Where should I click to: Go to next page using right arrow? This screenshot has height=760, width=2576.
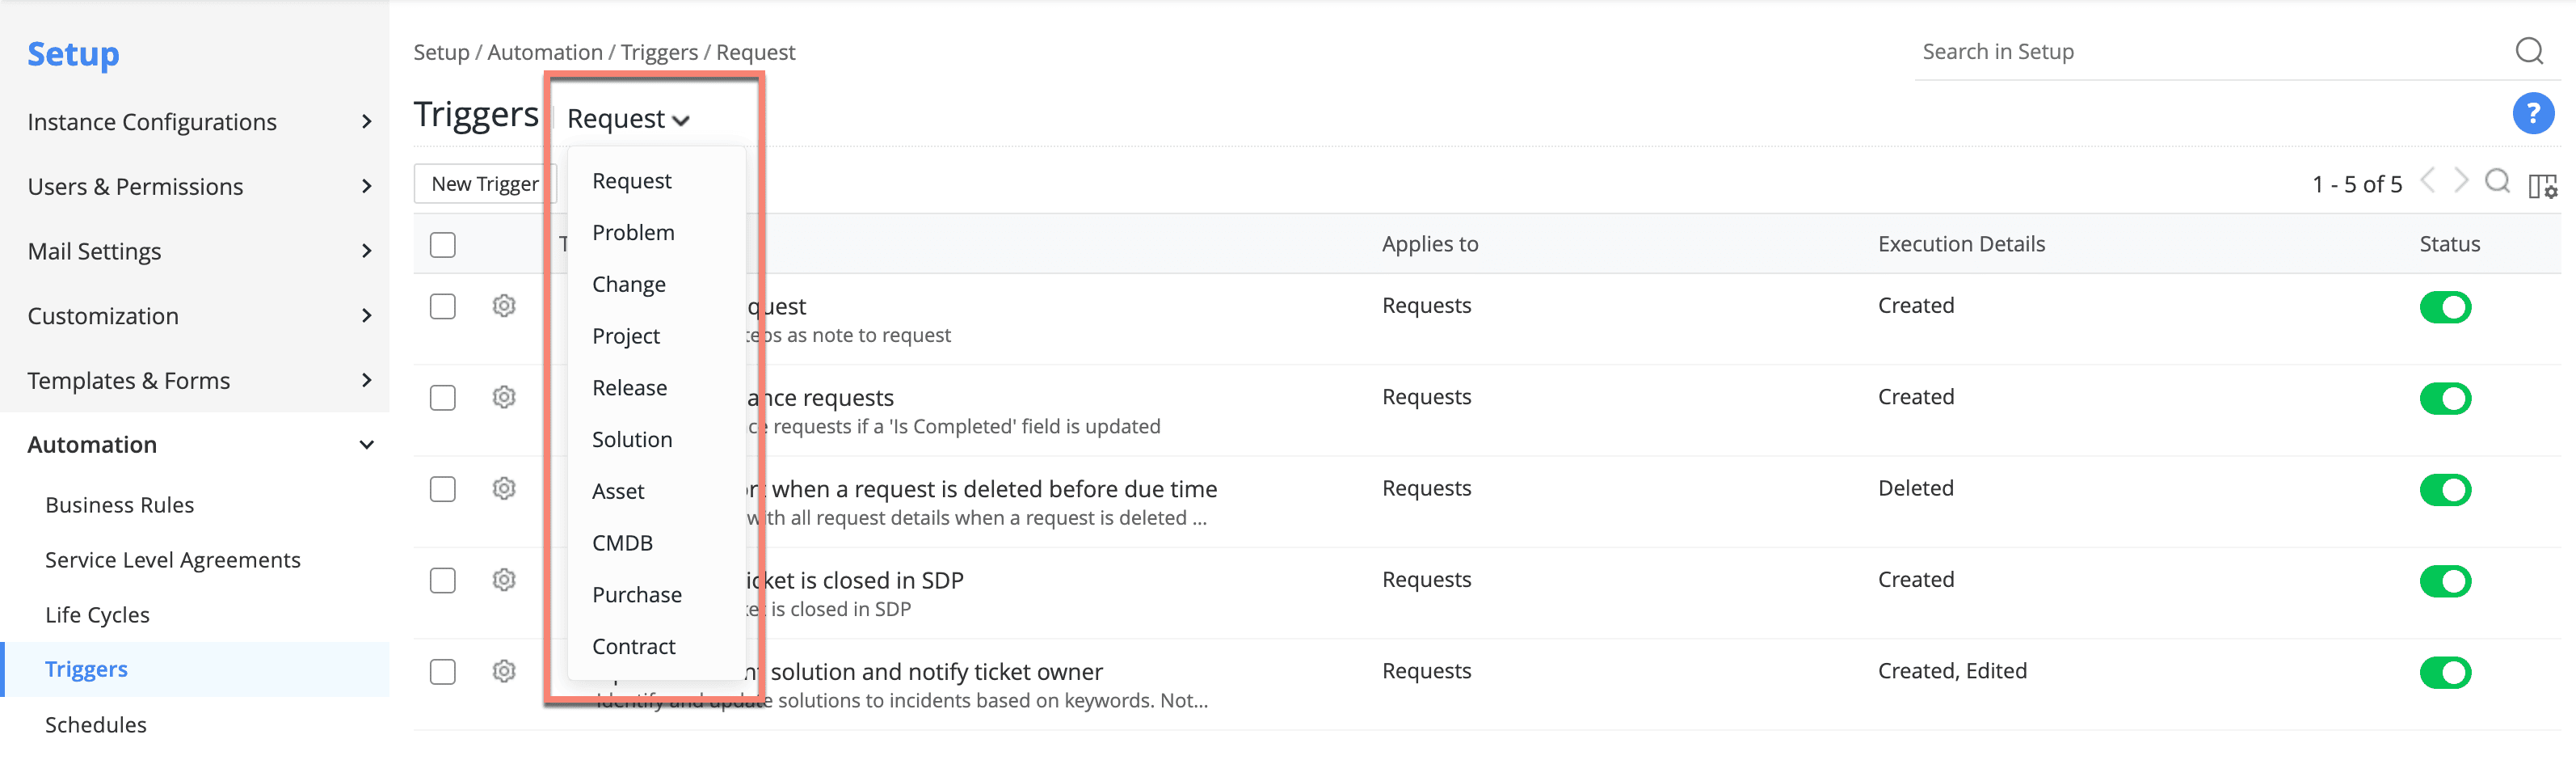coord(2461,182)
